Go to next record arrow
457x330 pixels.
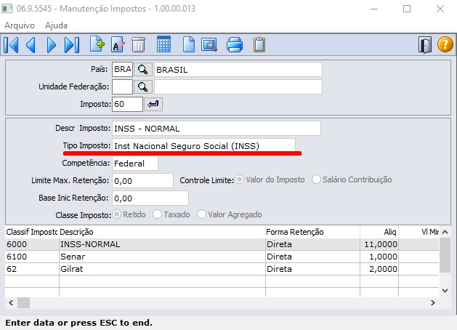click(x=52, y=45)
